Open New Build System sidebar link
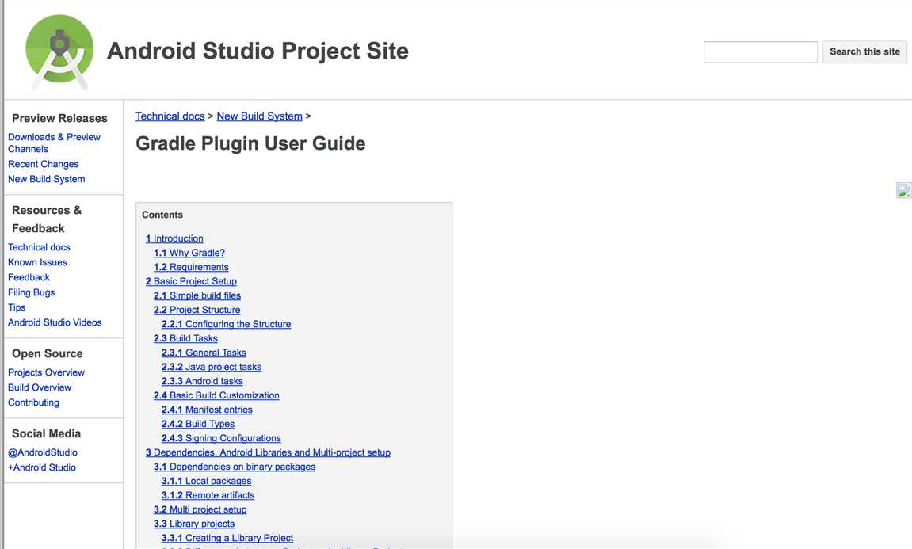The width and height of the screenshot is (912, 549). 47,179
